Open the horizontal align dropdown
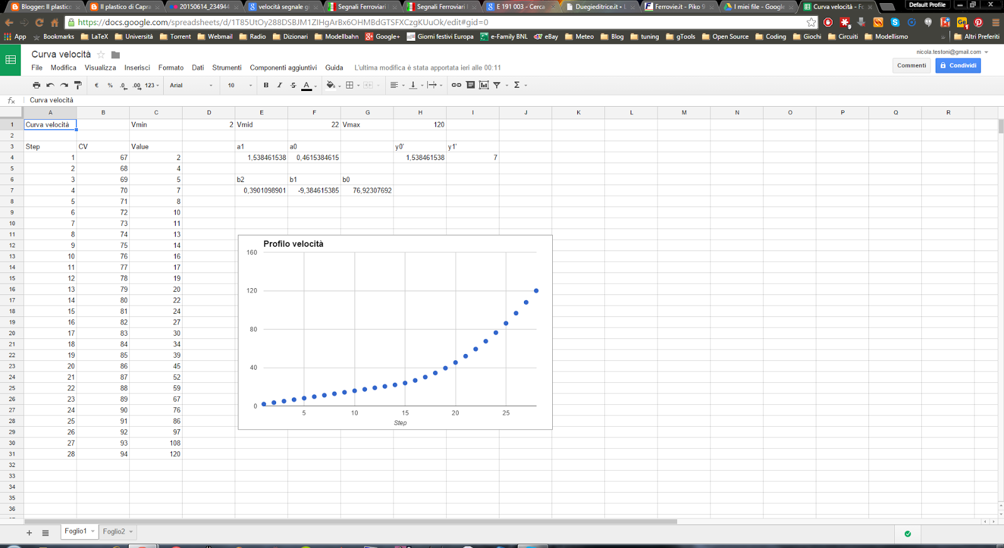This screenshot has height=548, width=1004. tap(397, 85)
